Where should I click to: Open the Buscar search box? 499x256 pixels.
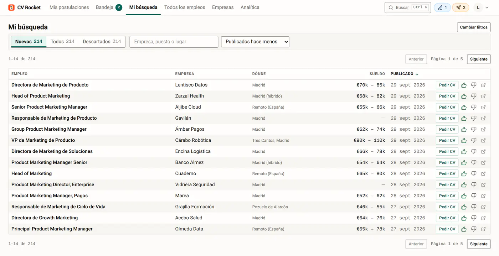[x=408, y=7]
